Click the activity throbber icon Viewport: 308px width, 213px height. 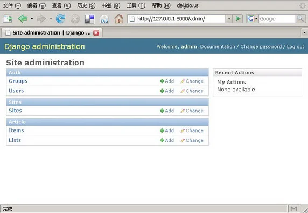coord(303,5)
